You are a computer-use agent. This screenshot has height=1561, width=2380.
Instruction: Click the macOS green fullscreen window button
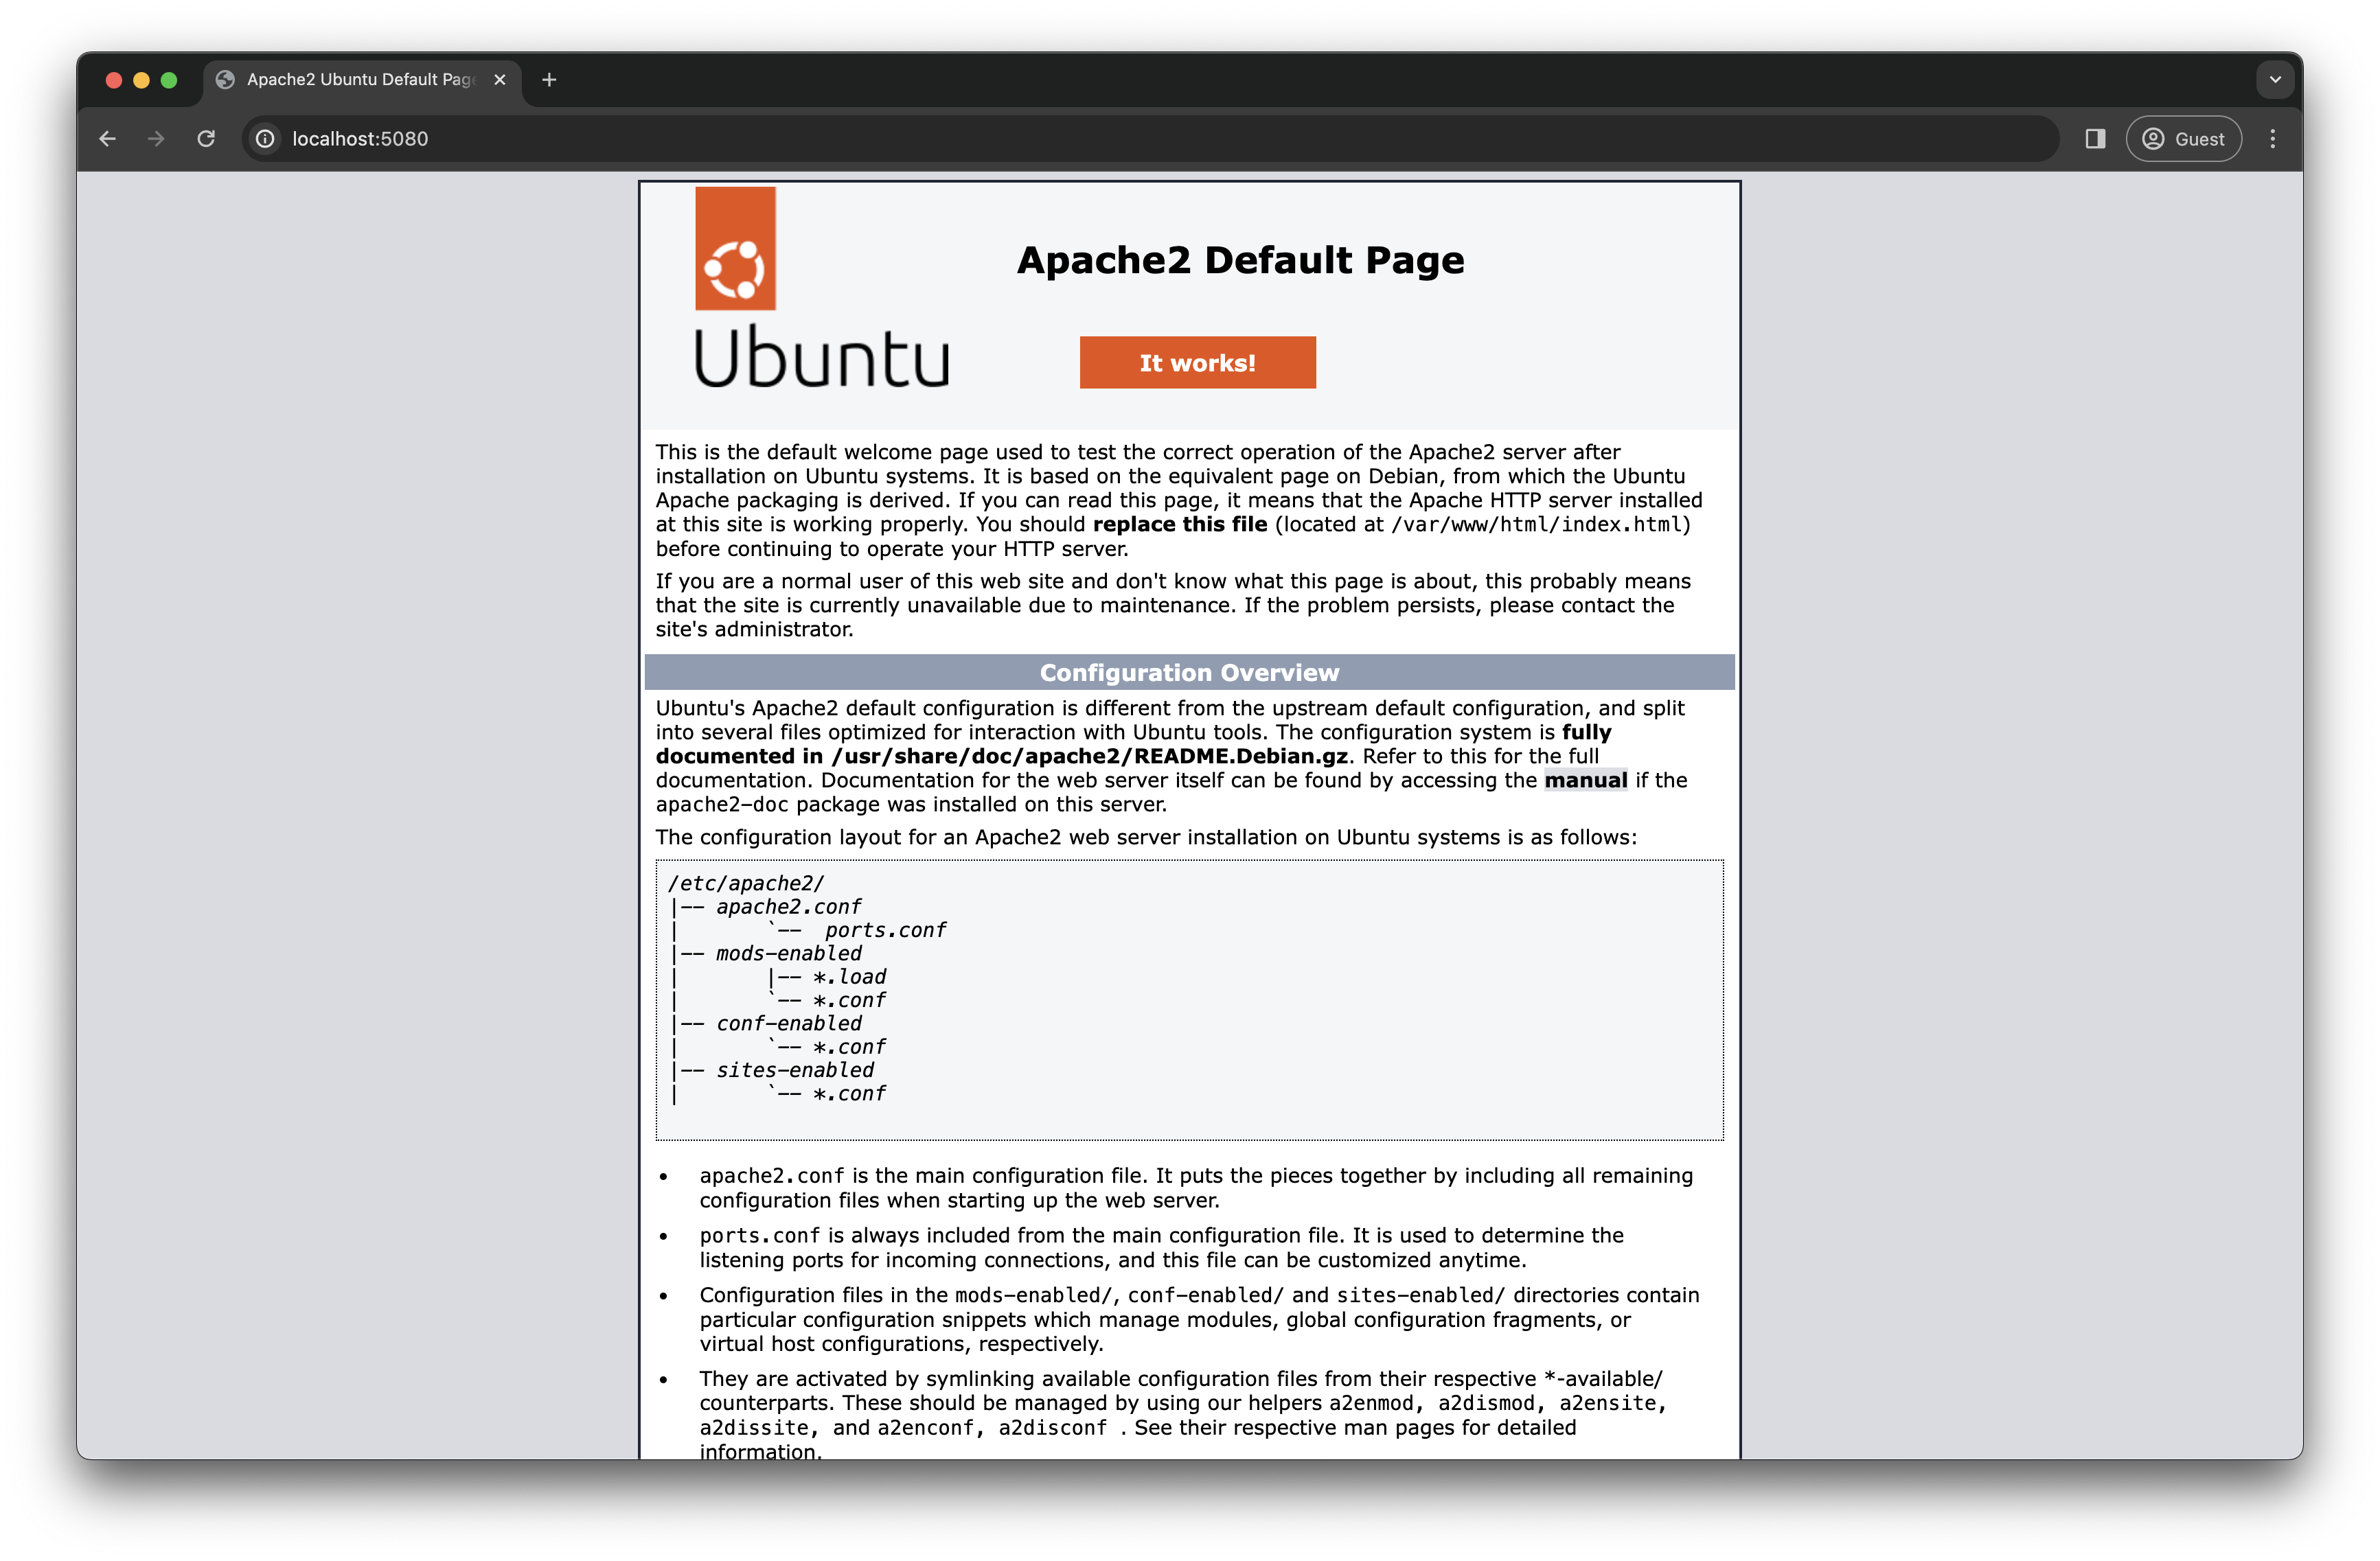click(x=169, y=80)
